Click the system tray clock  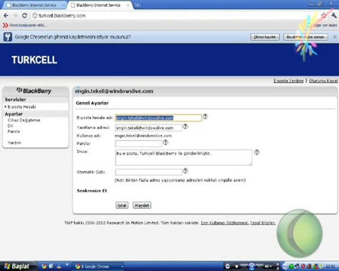click(x=331, y=266)
